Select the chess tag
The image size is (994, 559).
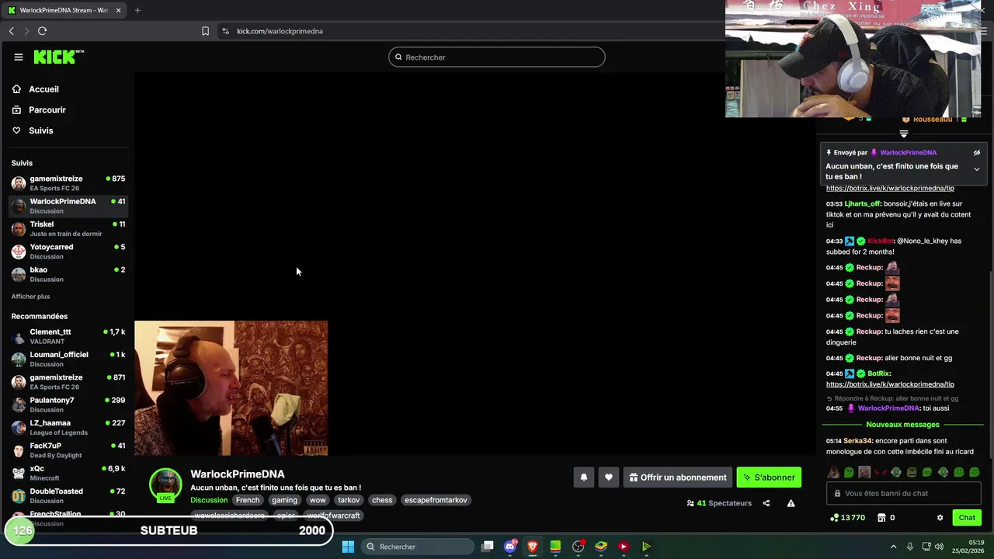pos(382,500)
